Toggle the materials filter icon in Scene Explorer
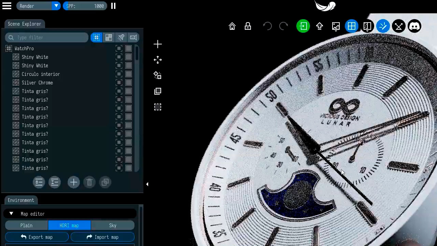This screenshot has height=246, width=437. [109, 38]
